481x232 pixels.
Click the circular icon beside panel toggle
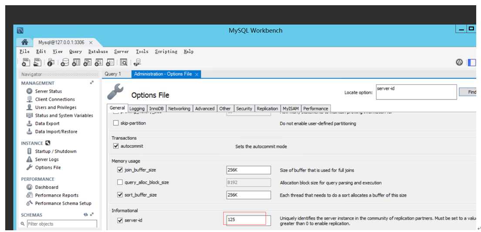click(459, 63)
